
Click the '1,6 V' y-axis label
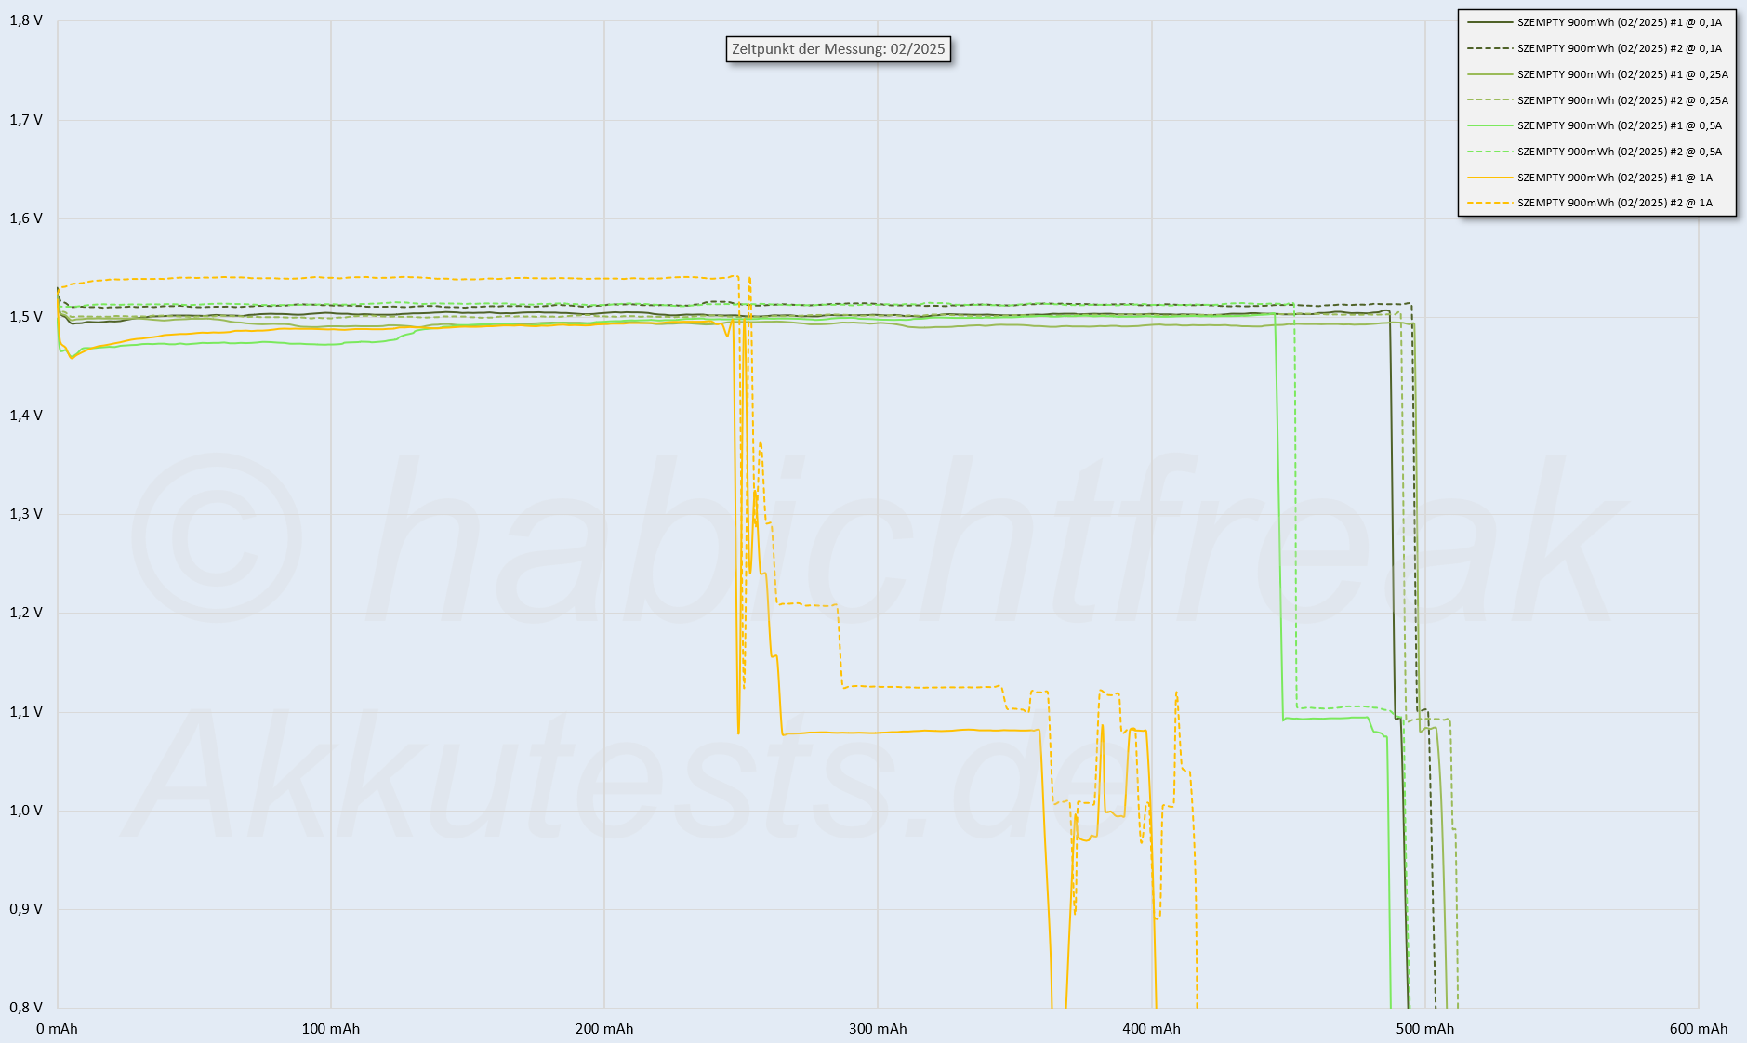click(x=26, y=218)
